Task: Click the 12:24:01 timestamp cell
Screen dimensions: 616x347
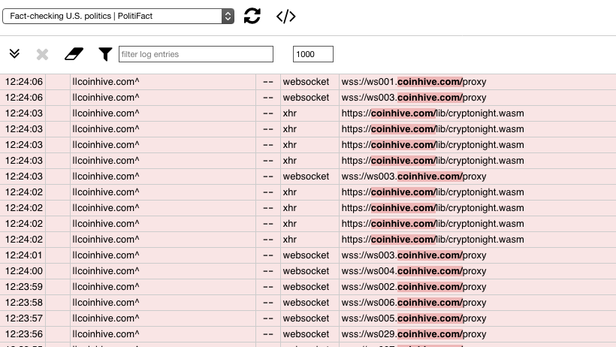Action: pyautogui.click(x=24, y=255)
